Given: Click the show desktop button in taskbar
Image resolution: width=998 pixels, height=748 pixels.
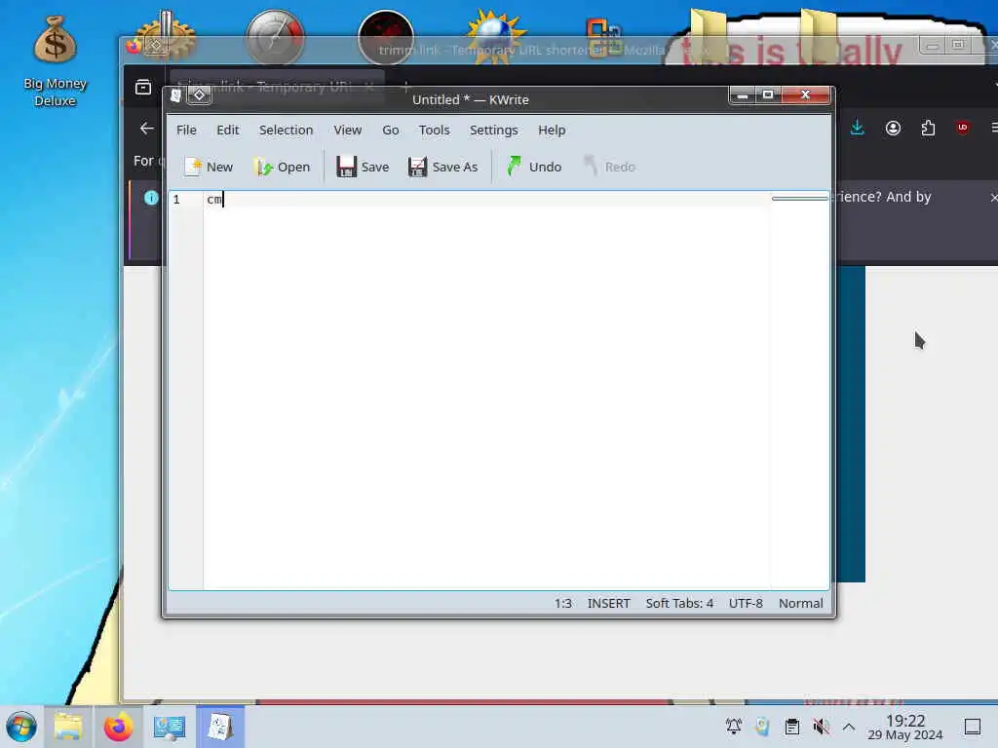Looking at the screenshot, I should coord(973,727).
